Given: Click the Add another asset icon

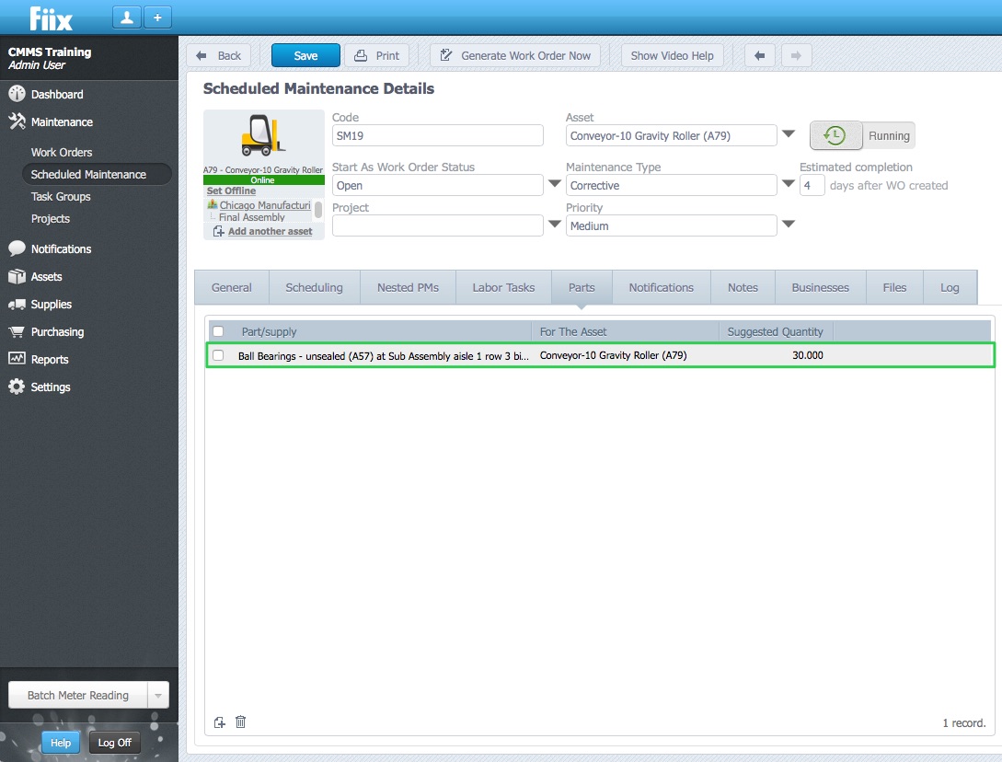Looking at the screenshot, I should [219, 231].
